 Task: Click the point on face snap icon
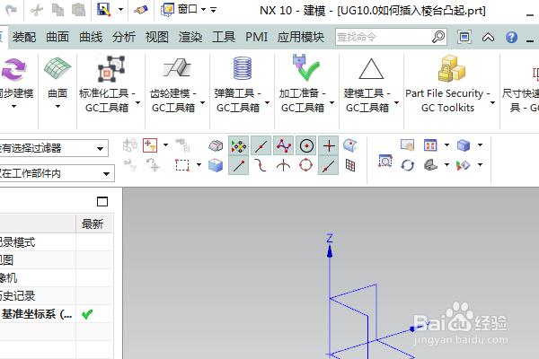[x=350, y=145]
